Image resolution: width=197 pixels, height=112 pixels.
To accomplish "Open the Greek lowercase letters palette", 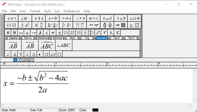I will coord(121,18).
